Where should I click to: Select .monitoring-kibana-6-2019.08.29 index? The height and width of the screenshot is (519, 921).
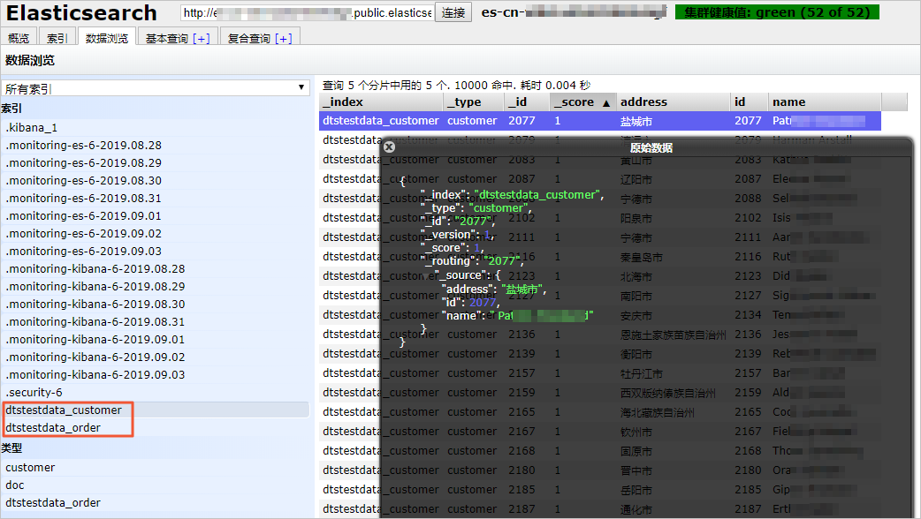pyautogui.click(x=156, y=286)
